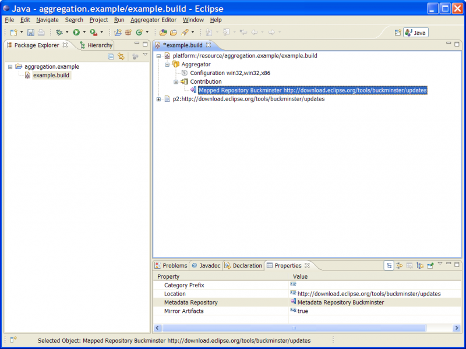Open the Package Explorer view menu triangle
466x349 pixels.
(x=145, y=55)
